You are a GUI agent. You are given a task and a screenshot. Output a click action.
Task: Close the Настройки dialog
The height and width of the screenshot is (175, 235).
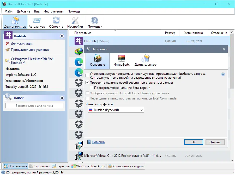pyautogui.click(x=224, y=49)
